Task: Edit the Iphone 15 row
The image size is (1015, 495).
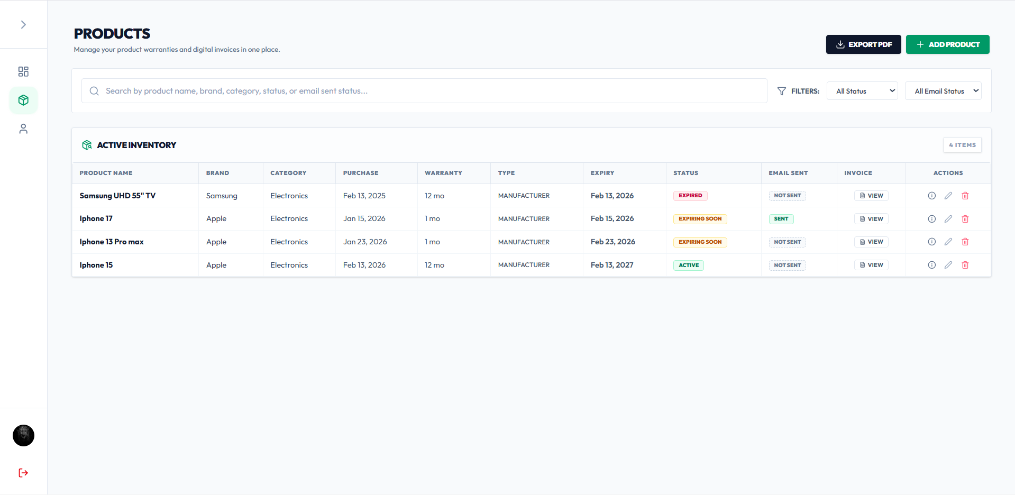Action: pyautogui.click(x=948, y=265)
